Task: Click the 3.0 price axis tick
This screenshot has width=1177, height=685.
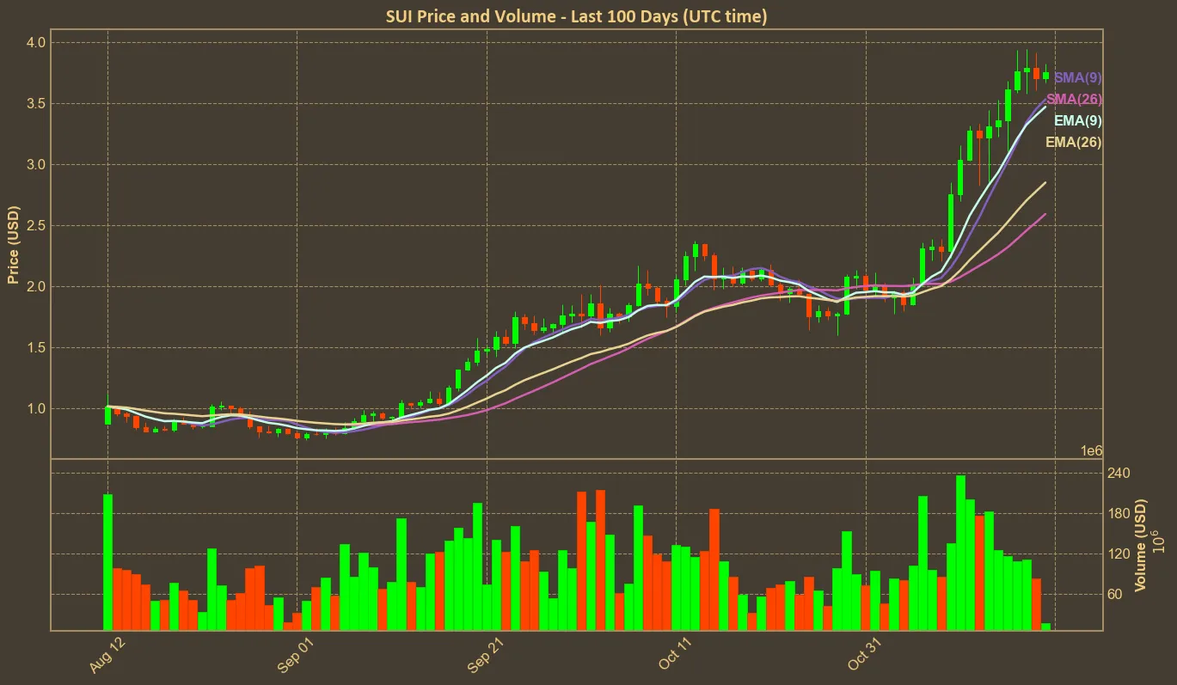Action: [36, 164]
